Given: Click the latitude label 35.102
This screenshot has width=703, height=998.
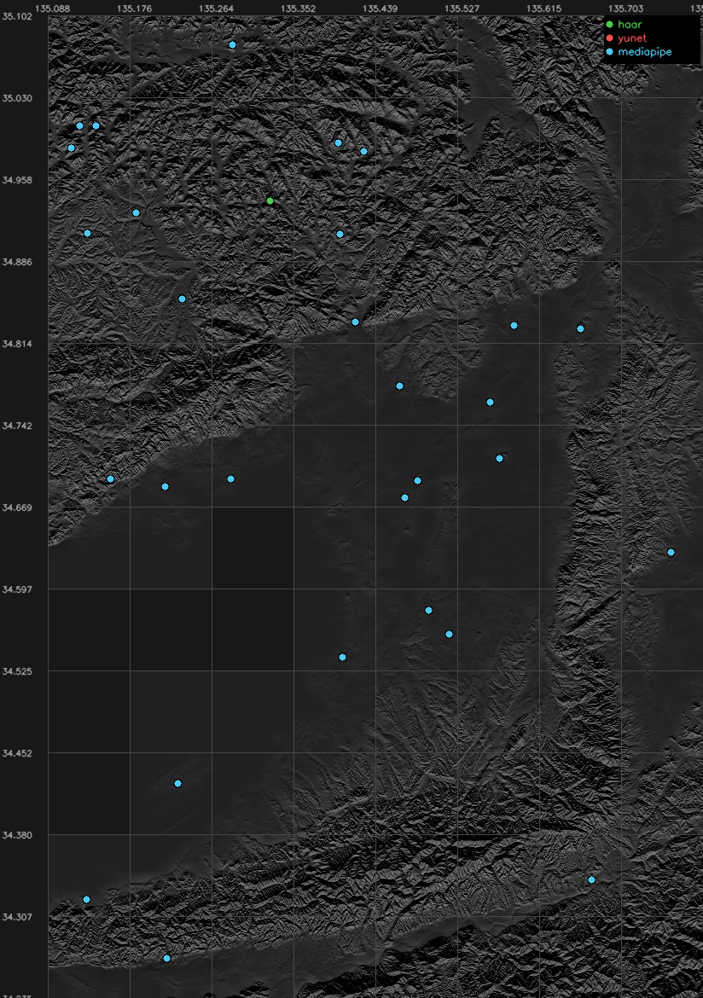Looking at the screenshot, I should pos(17,16).
